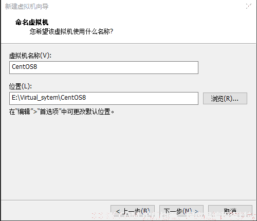The height and width of the screenshot is (221, 257).
Task: Open the 浏览(R)... browse dialog
Action: pyautogui.click(x=225, y=99)
